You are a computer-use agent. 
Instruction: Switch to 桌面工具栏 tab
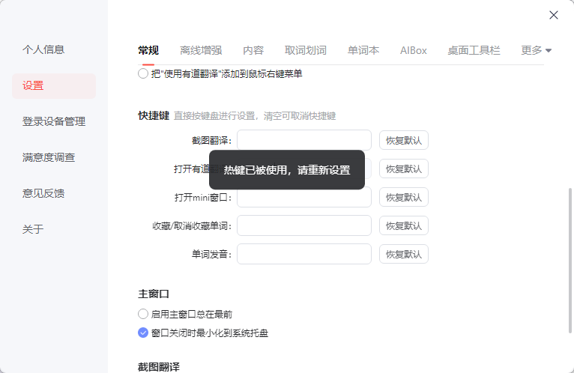tap(474, 51)
